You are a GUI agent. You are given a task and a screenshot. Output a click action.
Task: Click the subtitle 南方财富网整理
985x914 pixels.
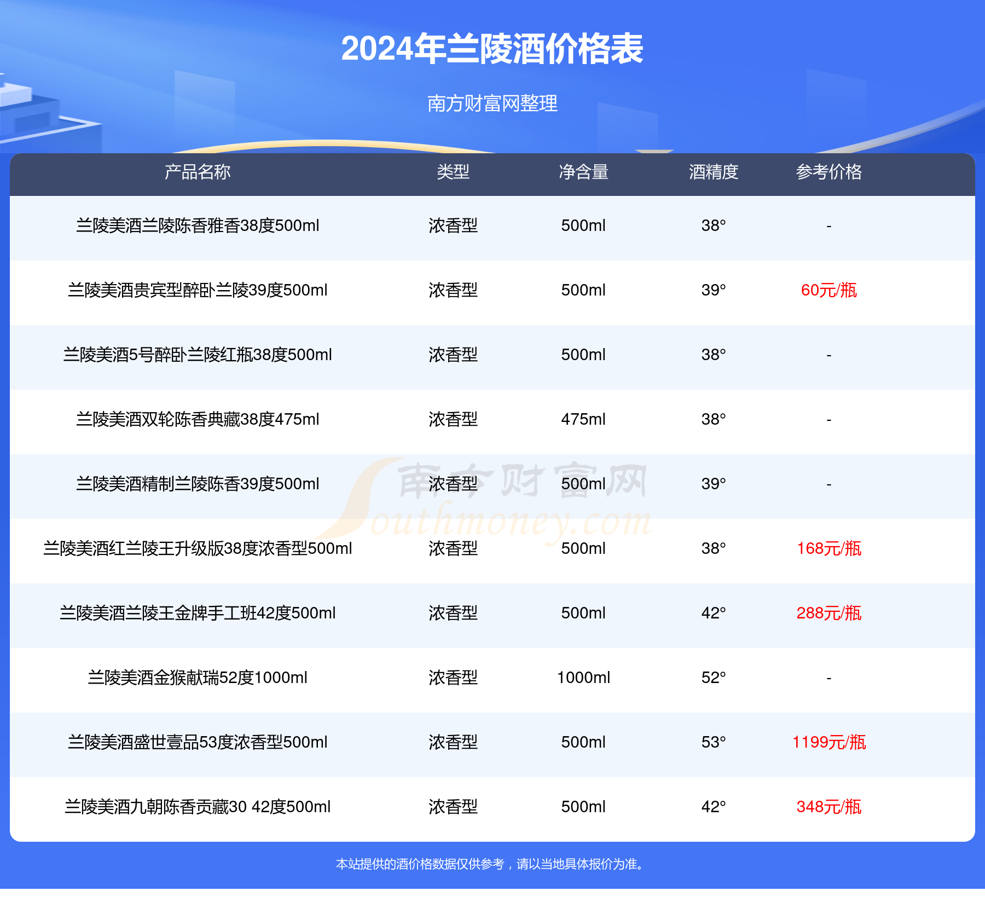492,103
